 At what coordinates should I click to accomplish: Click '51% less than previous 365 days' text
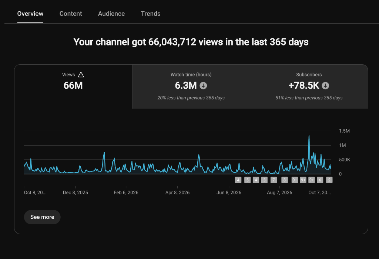[309, 98]
